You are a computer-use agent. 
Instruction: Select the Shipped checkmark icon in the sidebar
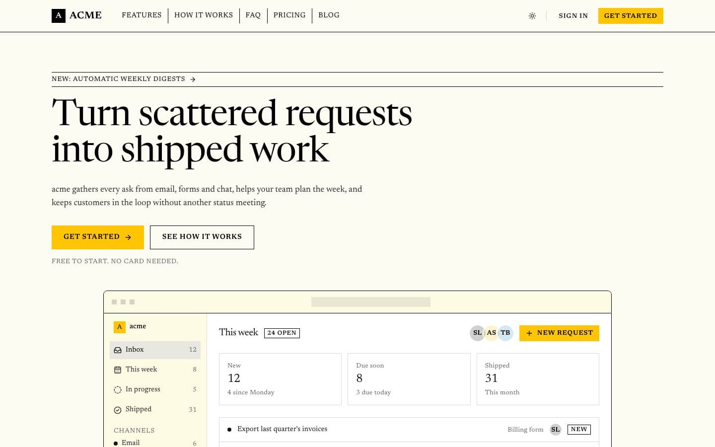pos(118,410)
